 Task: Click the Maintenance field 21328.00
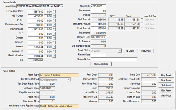[x=36, y=29]
